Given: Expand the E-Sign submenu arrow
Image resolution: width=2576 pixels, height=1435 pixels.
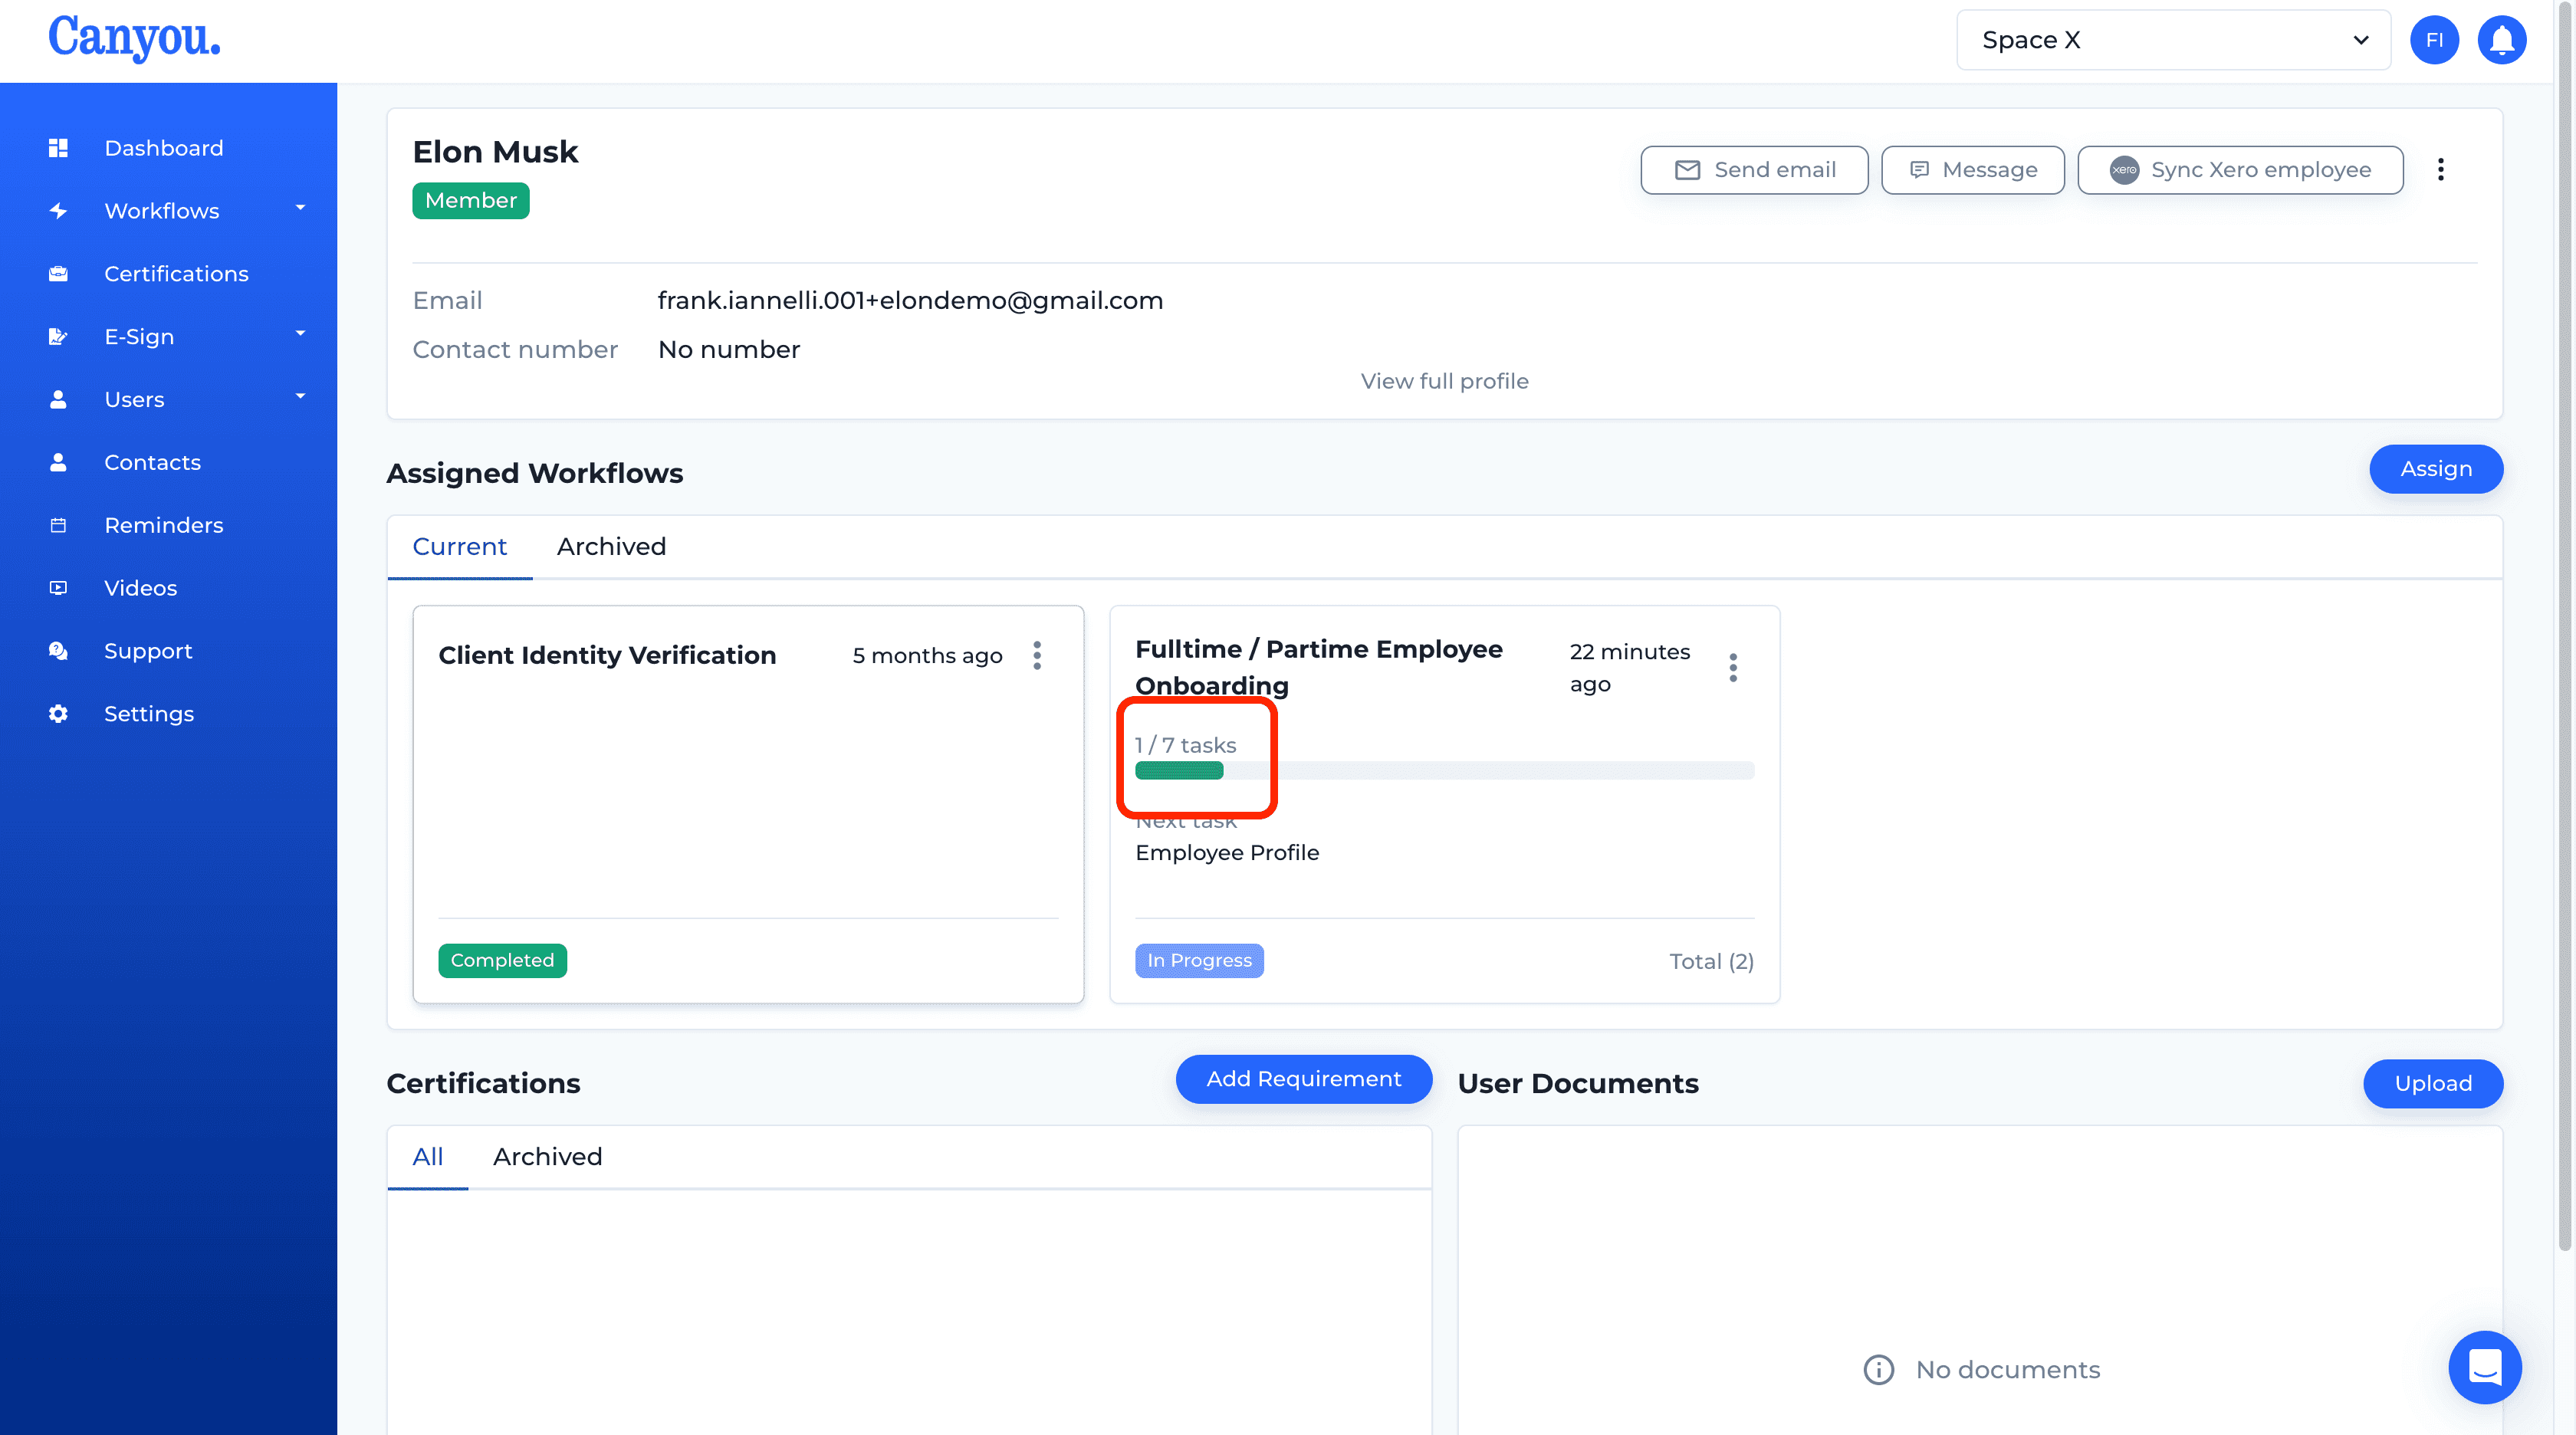Looking at the screenshot, I should tap(300, 334).
